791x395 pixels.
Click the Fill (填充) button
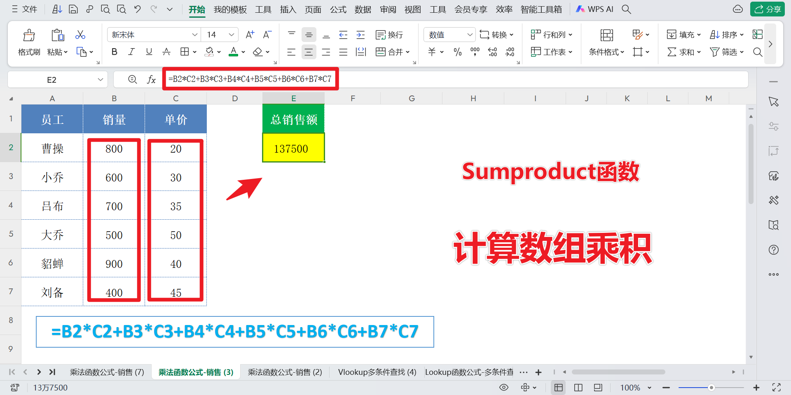click(683, 35)
